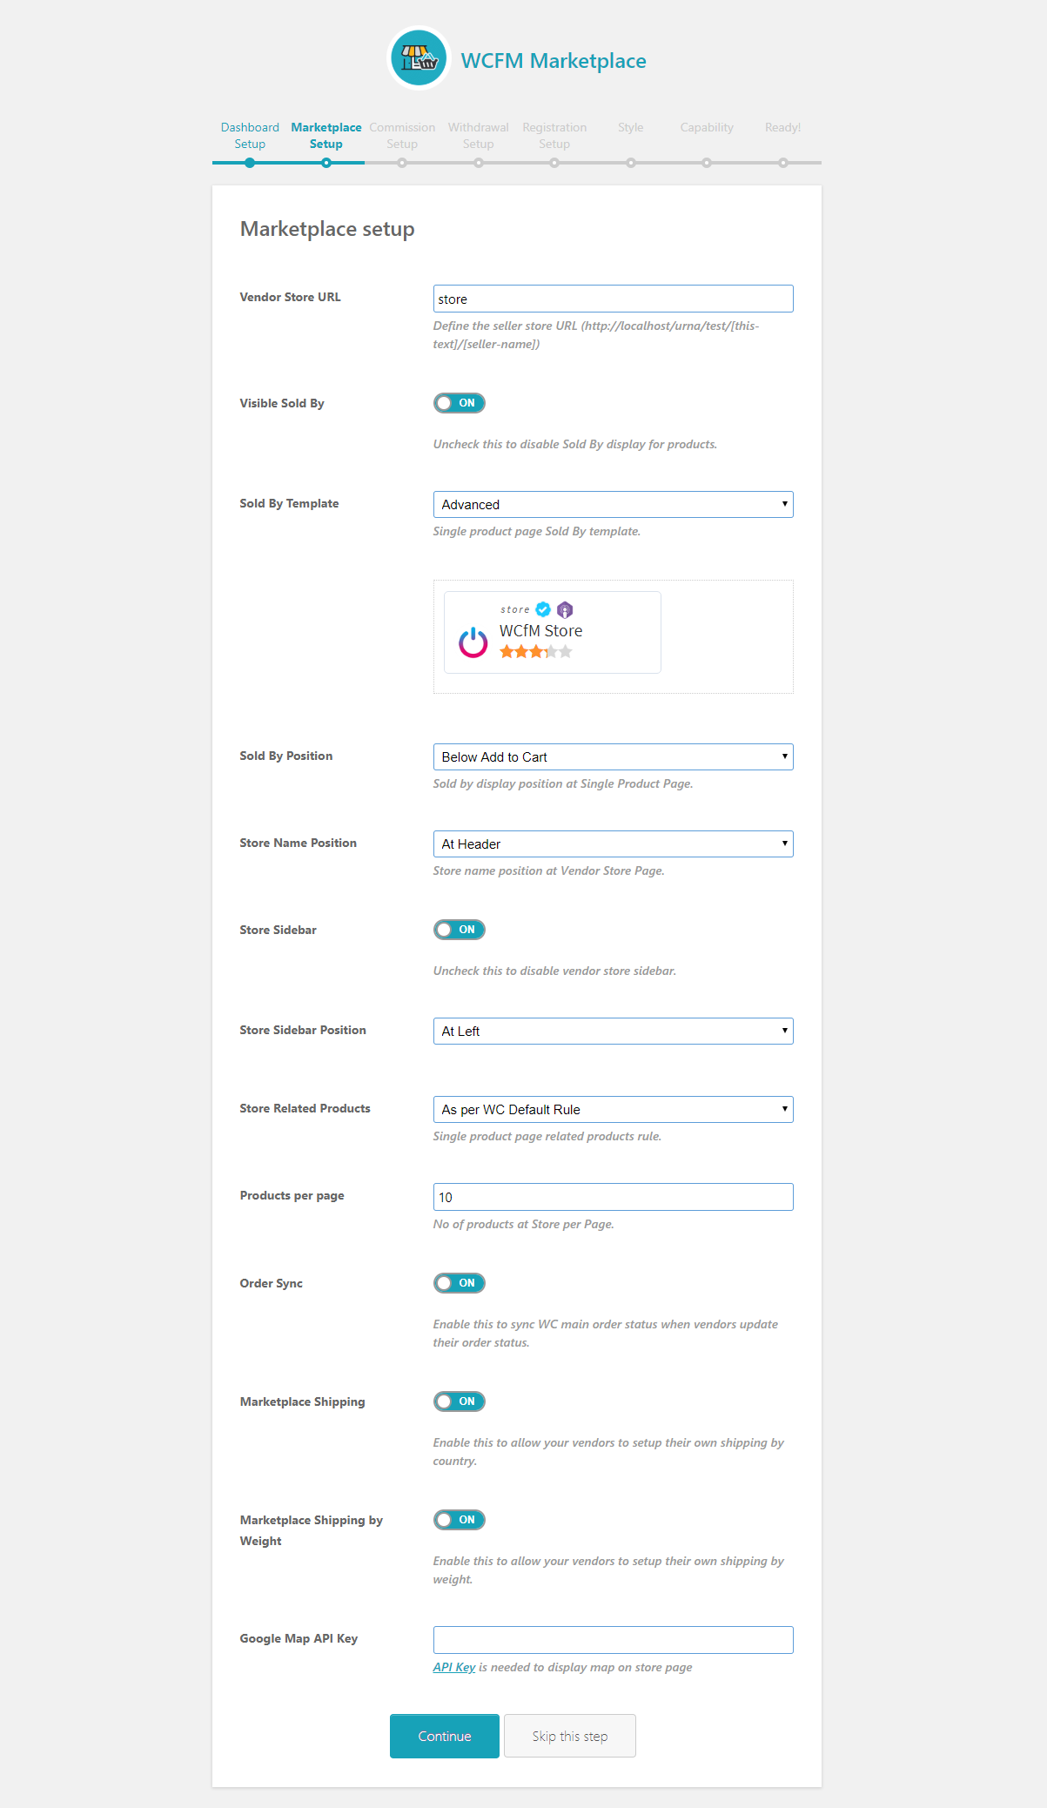1047x1808 pixels.
Task: Jump to the Capability step
Action: 707,128
